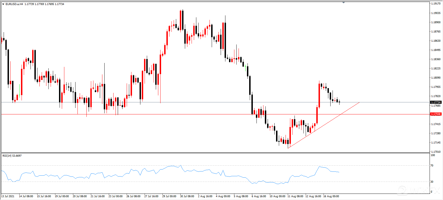Click the EURUSD.a,H4 chart title text

tap(14, 4)
